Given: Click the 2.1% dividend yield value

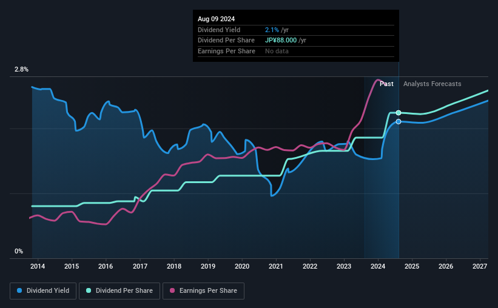Looking at the screenshot, I should point(272,30).
